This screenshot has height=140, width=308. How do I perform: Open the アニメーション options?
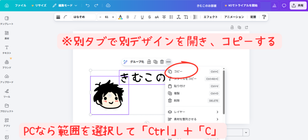pyautogui.click(x=234, y=17)
